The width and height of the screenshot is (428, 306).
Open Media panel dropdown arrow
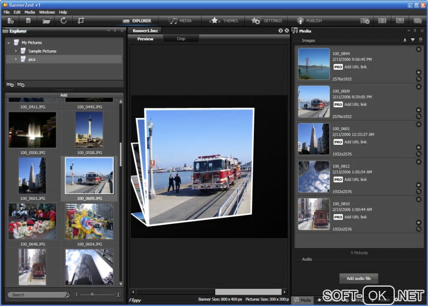point(409,31)
